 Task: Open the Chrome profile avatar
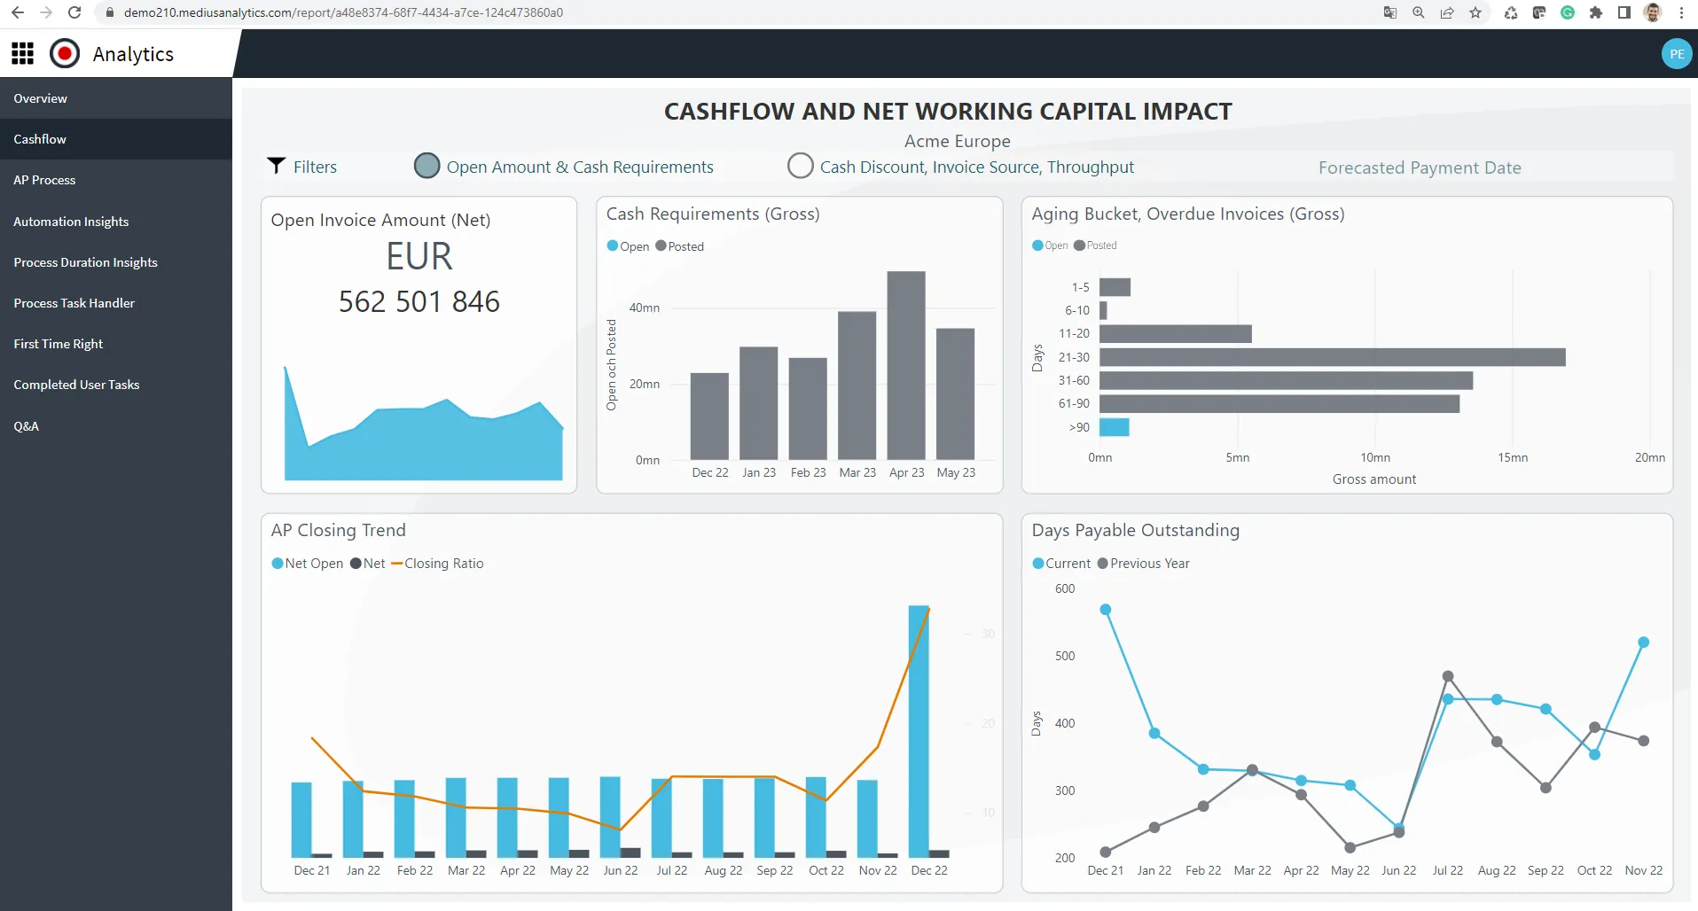click(x=1653, y=12)
